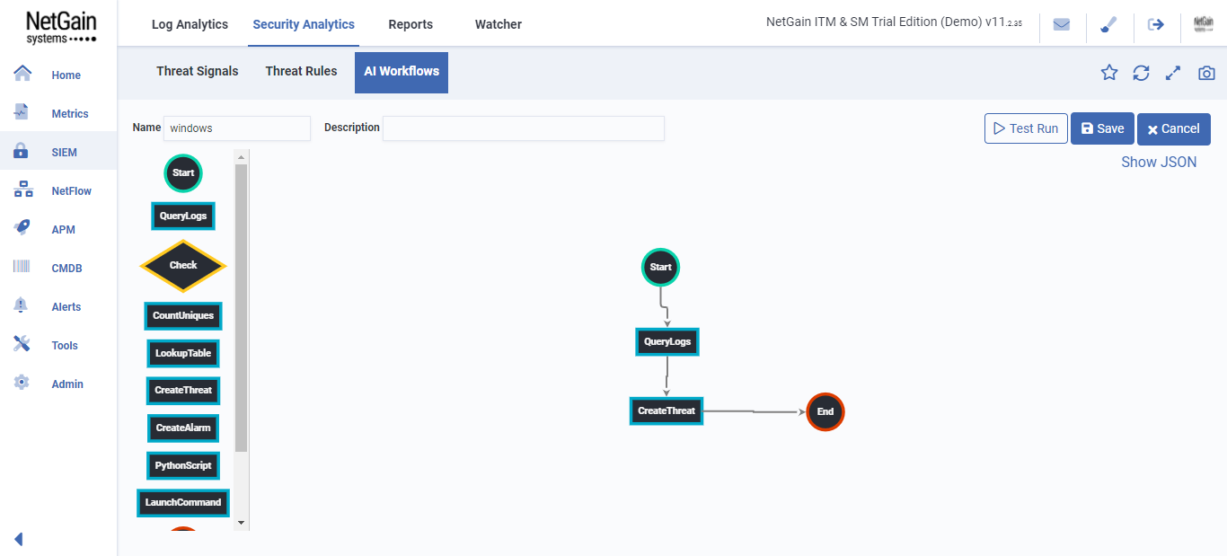Image resolution: width=1227 pixels, height=556 pixels.
Task: Click the NetGain user avatar
Action: point(1204,24)
